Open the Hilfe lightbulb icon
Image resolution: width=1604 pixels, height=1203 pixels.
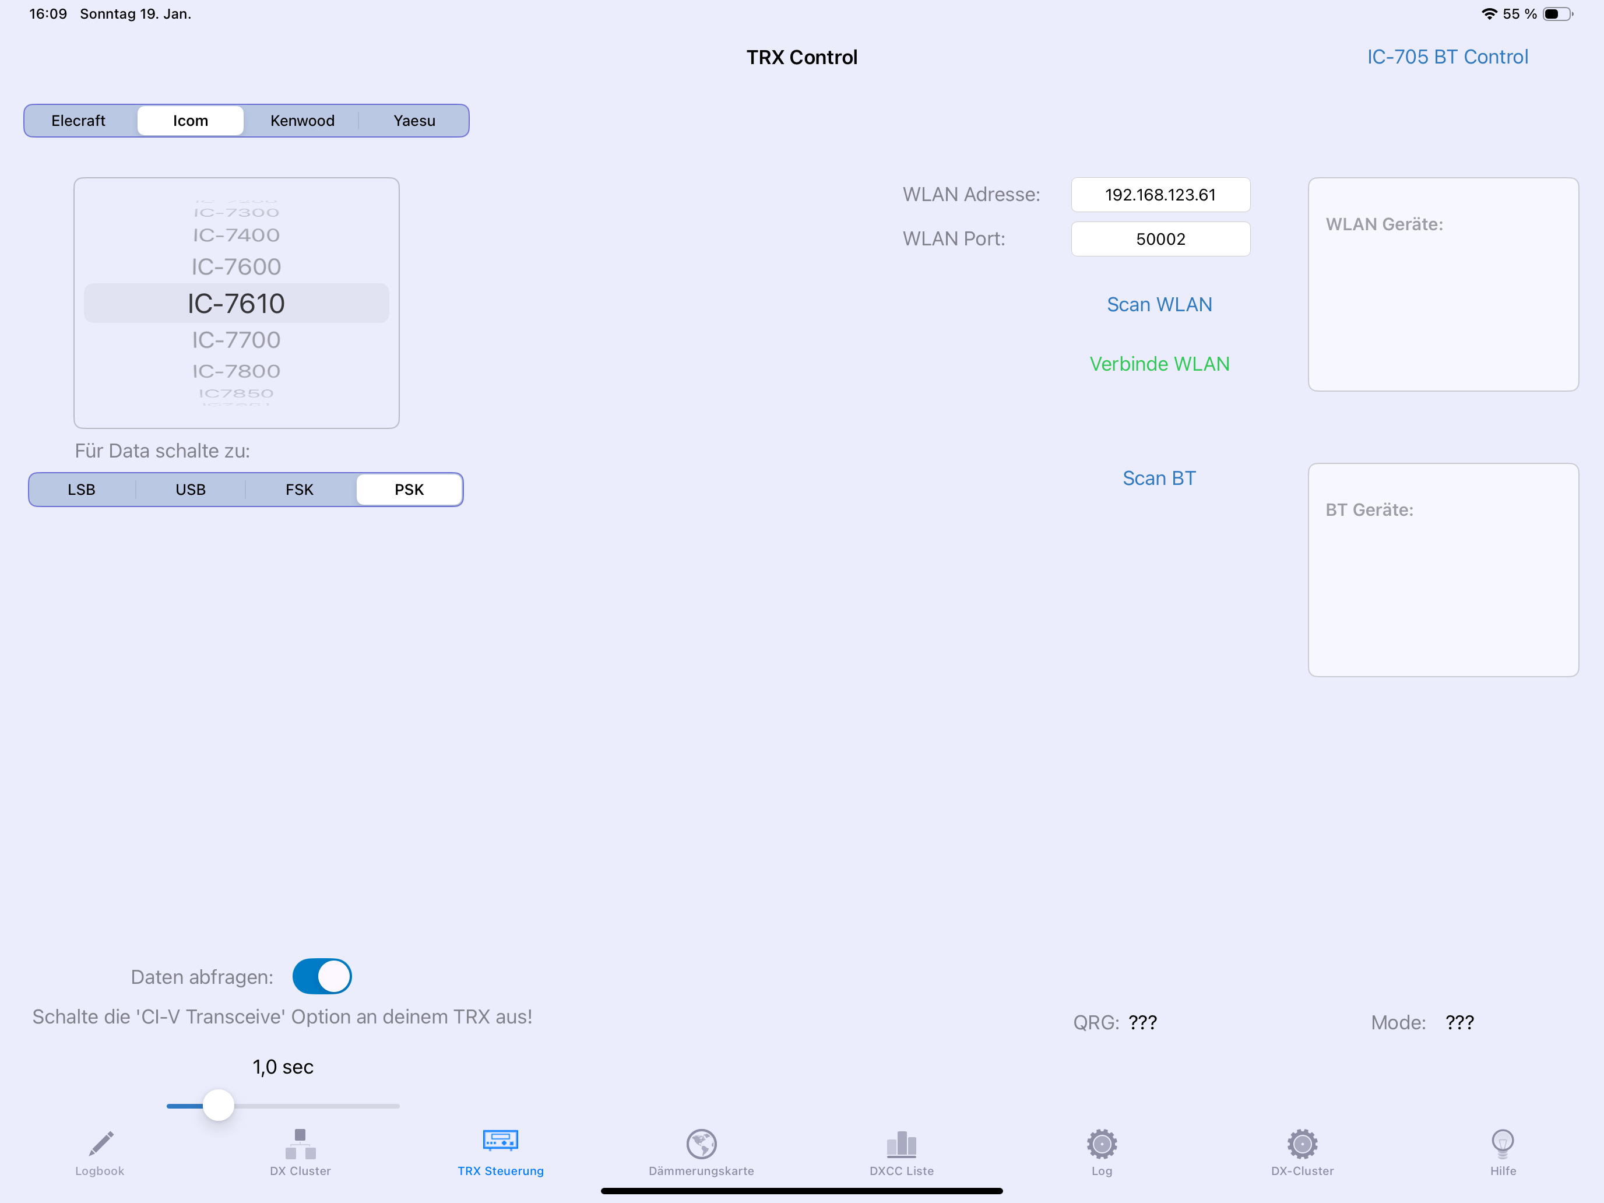1503,1144
